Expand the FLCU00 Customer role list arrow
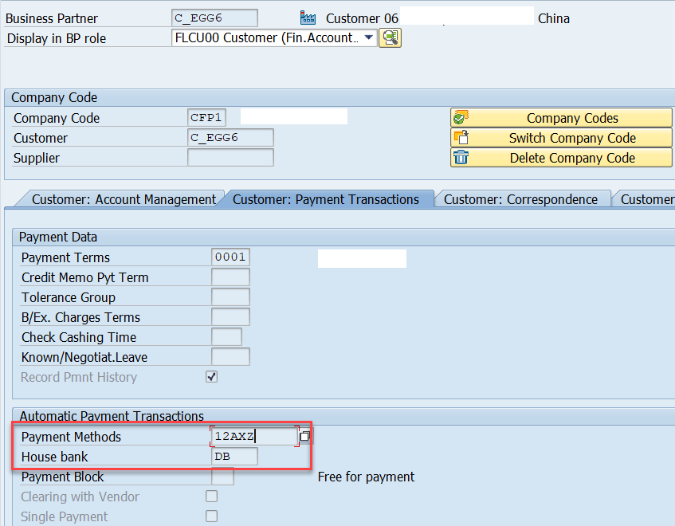 369,37
